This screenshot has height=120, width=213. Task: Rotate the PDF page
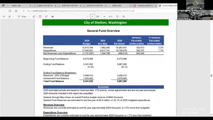(117, 17)
